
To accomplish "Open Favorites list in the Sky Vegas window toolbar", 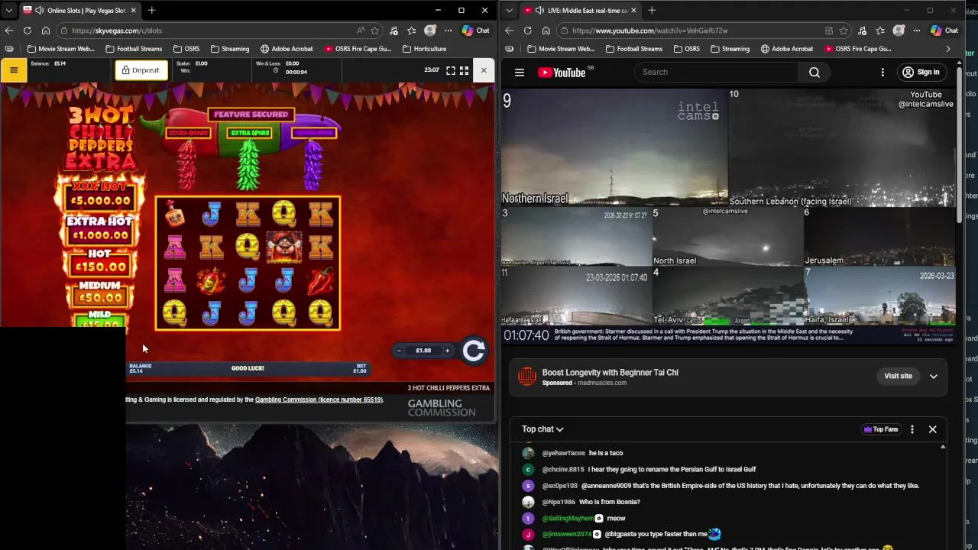I will click(412, 31).
